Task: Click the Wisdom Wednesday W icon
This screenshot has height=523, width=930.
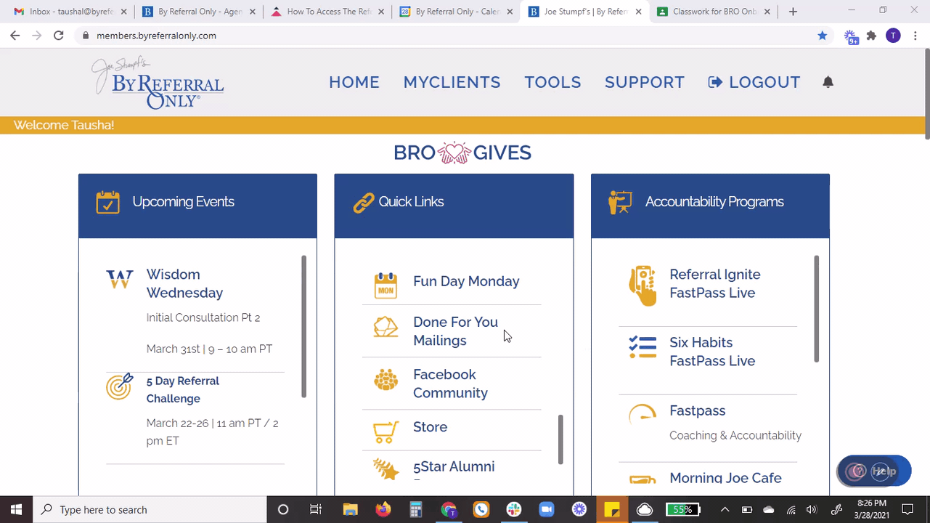Action: click(x=120, y=279)
